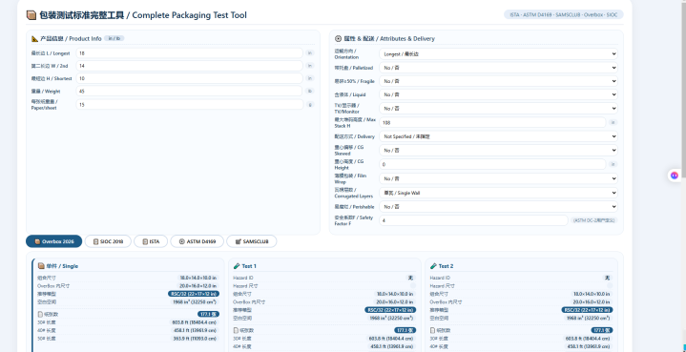Click the 18.0×14.0×10.0 in value in the Single card
Viewport: 686px width, 352px height.
point(197,278)
